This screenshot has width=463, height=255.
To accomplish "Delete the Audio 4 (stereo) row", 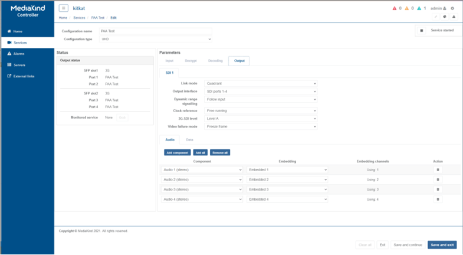I will click(438, 200).
